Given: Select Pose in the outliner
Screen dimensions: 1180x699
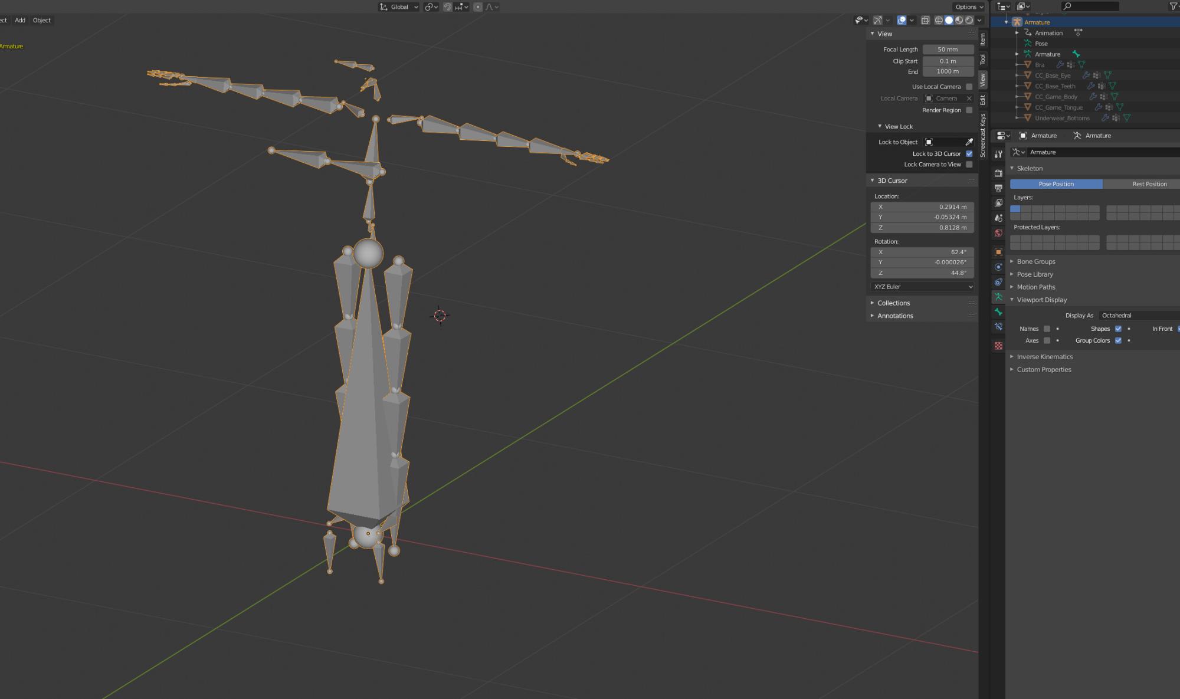Looking at the screenshot, I should pyautogui.click(x=1041, y=44).
